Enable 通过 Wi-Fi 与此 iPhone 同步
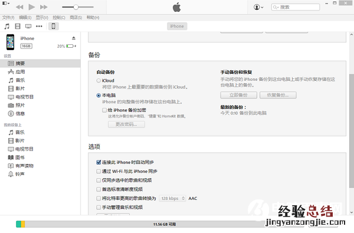Image resolution: width=354 pixels, height=233 pixels. (x=99, y=172)
